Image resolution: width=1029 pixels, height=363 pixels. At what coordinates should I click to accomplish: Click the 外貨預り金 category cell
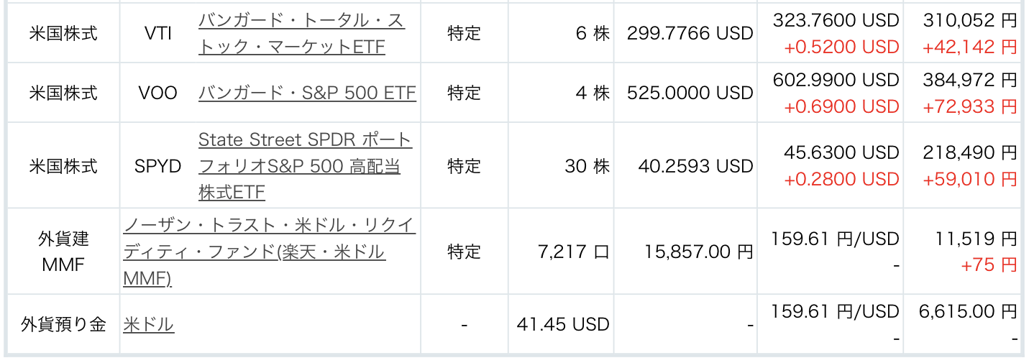pos(63,324)
